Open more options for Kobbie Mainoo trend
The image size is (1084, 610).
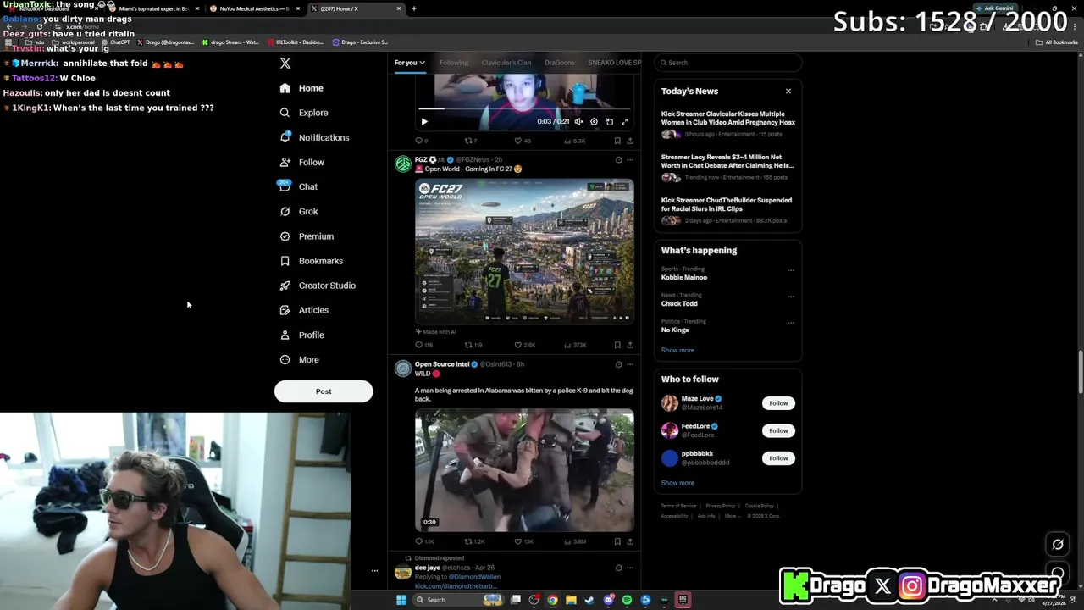[791, 270]
